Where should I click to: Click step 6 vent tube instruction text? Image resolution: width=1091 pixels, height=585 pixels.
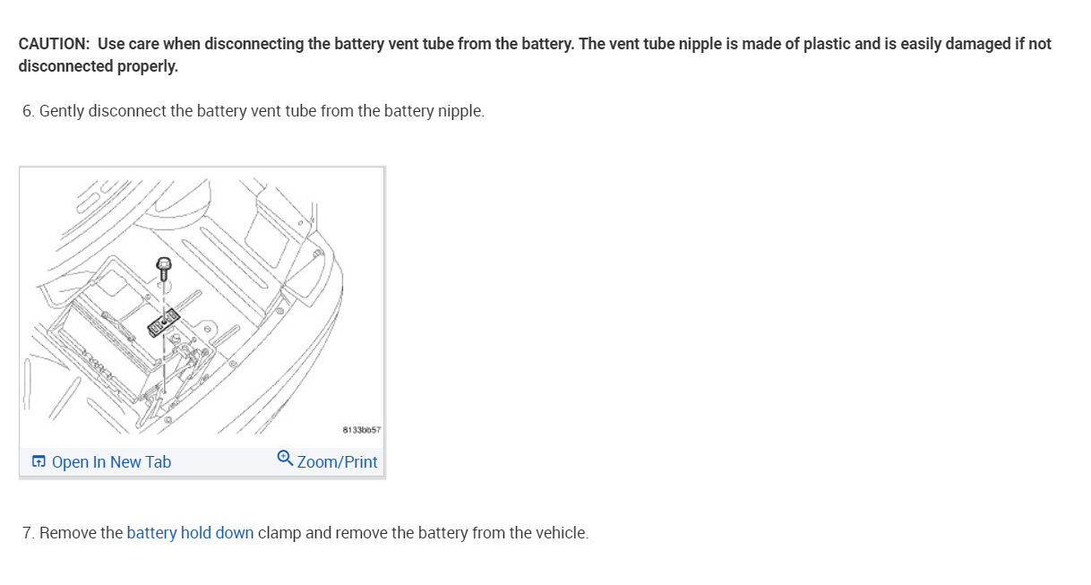pyautogui.click(x=260, y=111)
